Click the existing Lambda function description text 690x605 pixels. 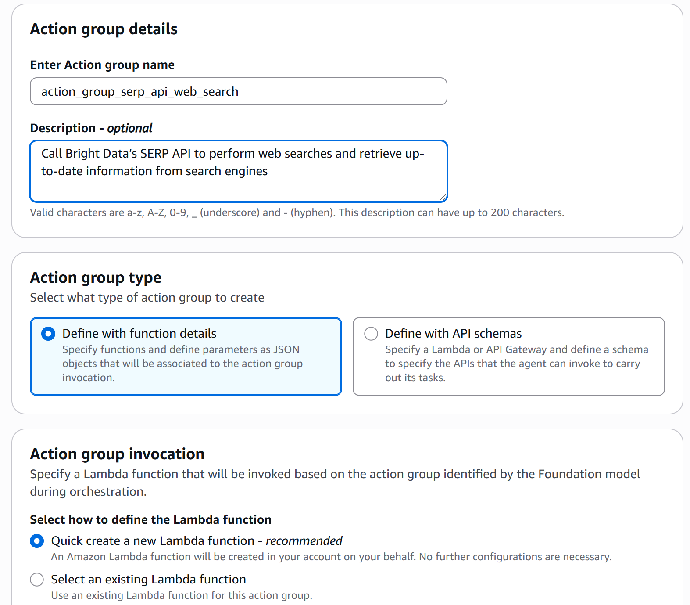[181, 595]
